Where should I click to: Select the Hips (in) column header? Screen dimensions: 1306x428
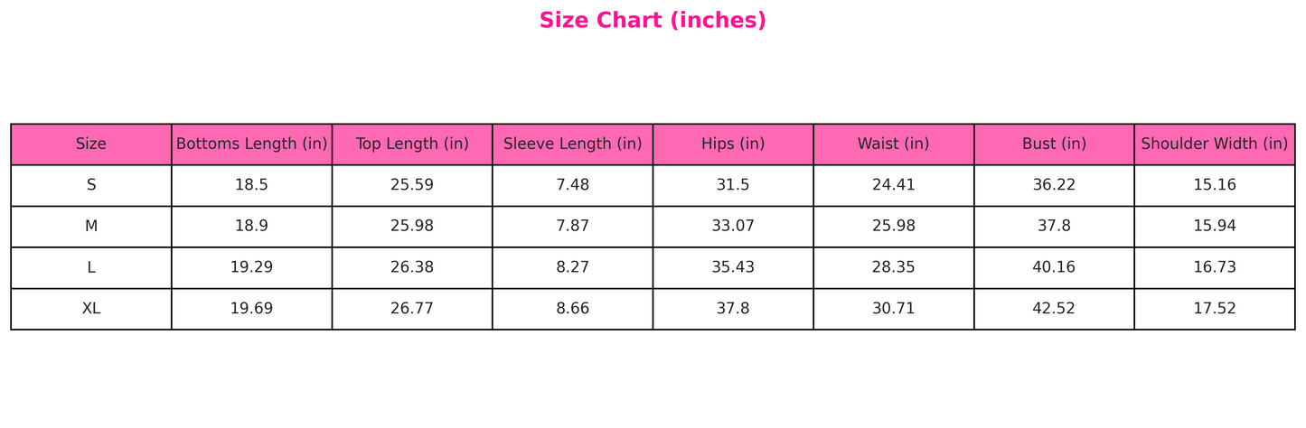pos(733,144)
